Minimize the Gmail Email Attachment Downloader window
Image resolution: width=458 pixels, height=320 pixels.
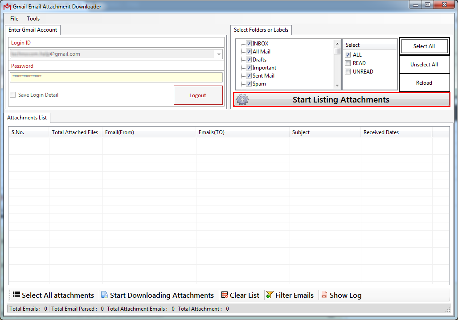pyautogui.click(x=415, y=4)
